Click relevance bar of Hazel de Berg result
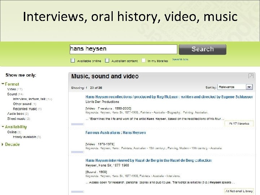The width and height of the screenshot is (260, 195). click(77, 192)
